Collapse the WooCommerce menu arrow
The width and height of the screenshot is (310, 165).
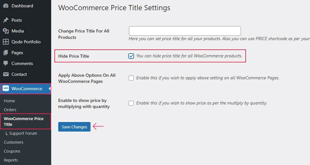coord(50,89)
